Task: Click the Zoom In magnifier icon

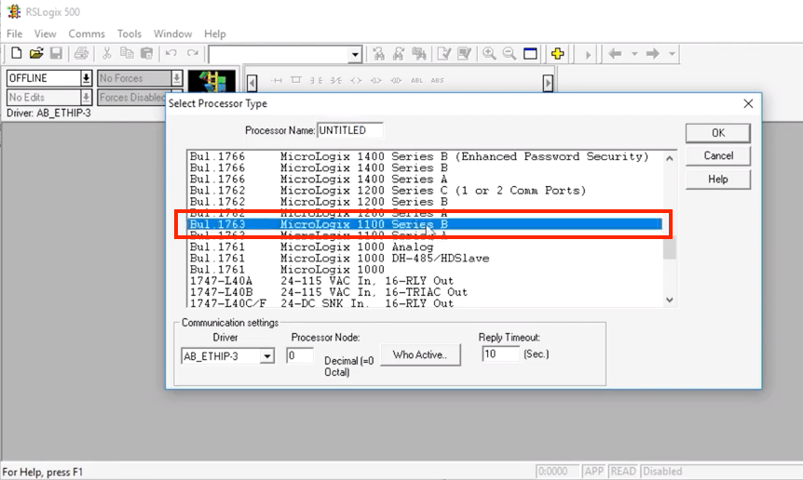Action: (489, 54)
